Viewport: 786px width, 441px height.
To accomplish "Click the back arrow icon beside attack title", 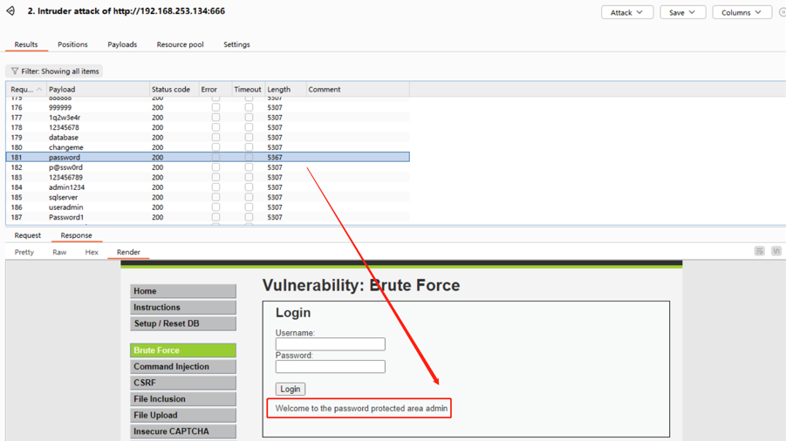I will point(11,11).
